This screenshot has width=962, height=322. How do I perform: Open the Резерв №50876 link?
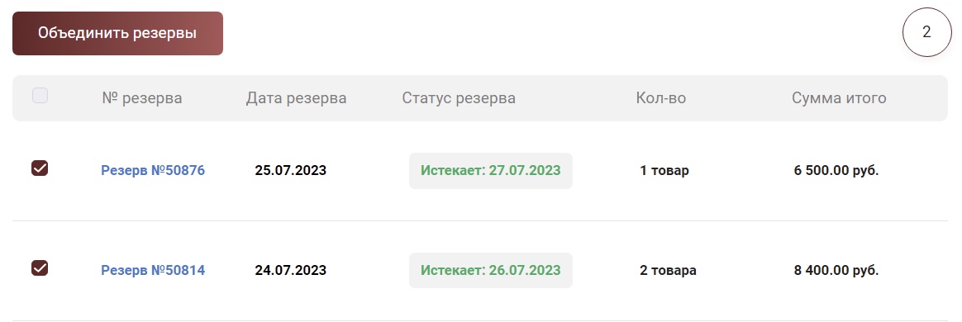(153, 171)
